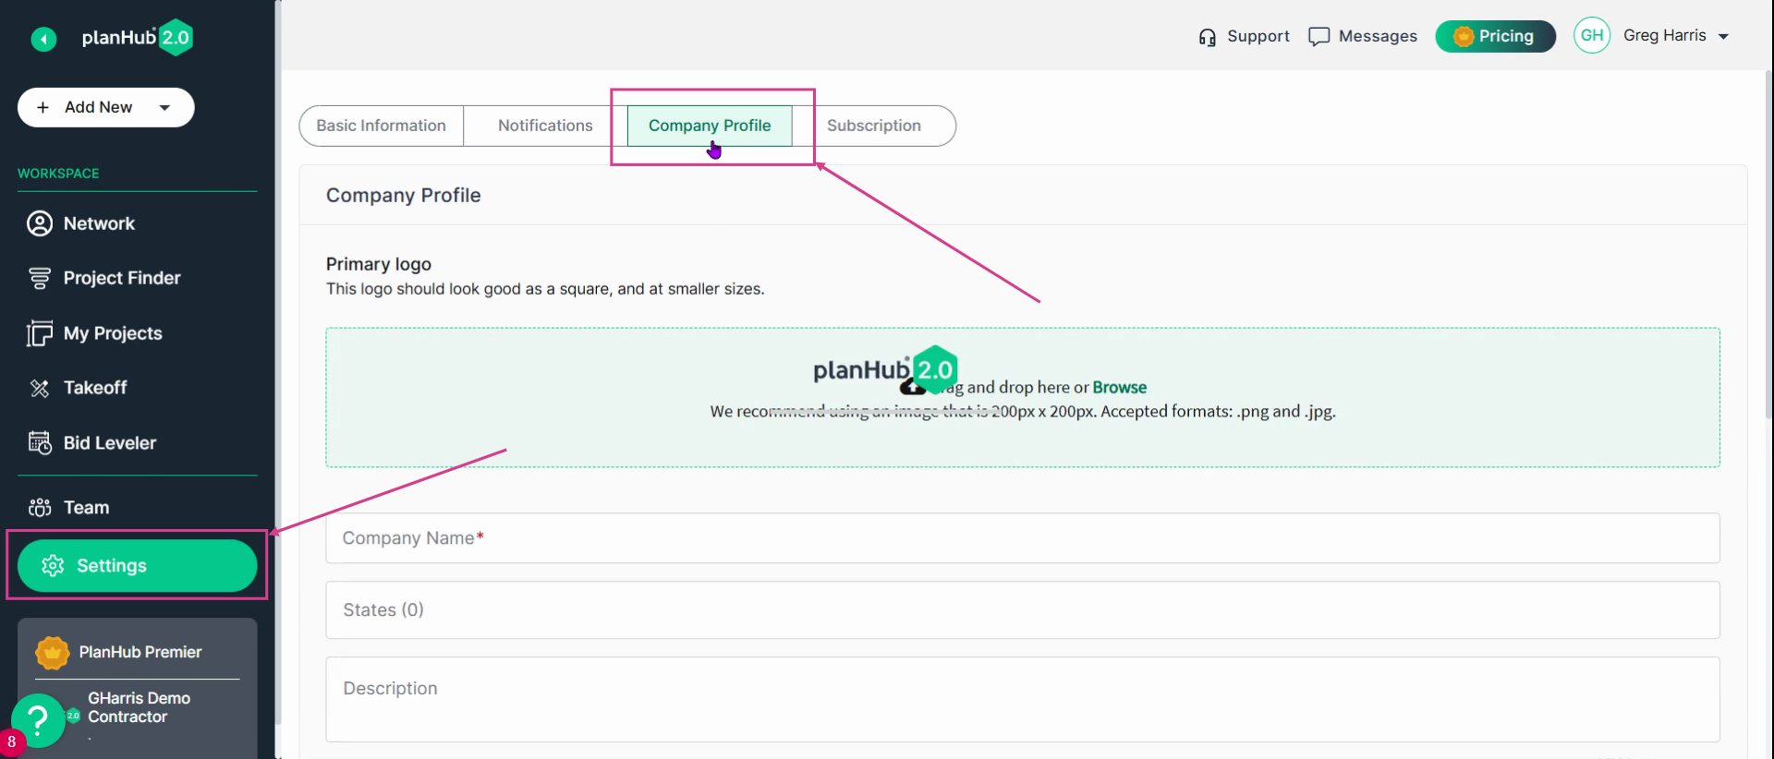Screen dimensions: 1774x759
Task: Collapse sidebar with green arrow icon
Action: 43,39
